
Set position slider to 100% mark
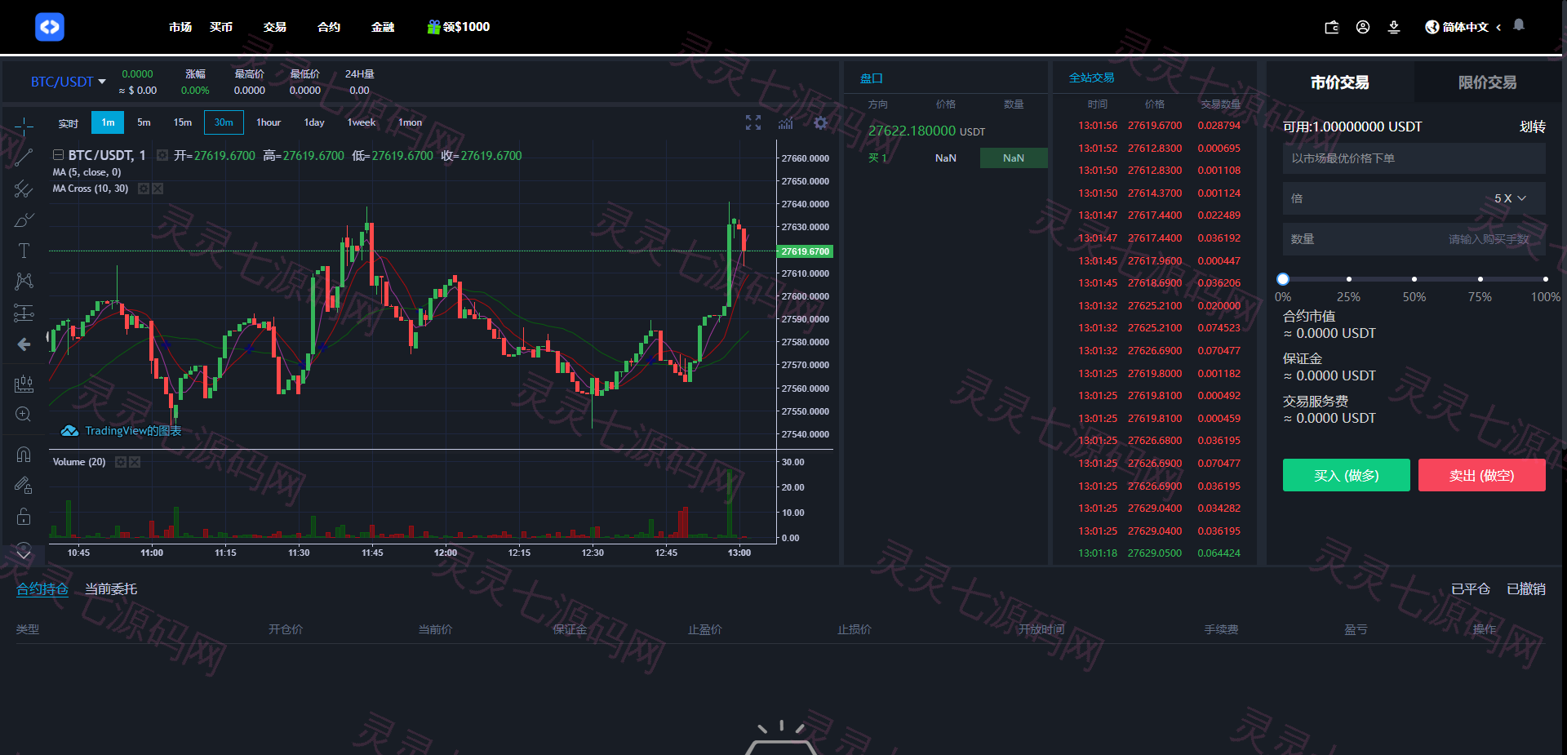1545,279
